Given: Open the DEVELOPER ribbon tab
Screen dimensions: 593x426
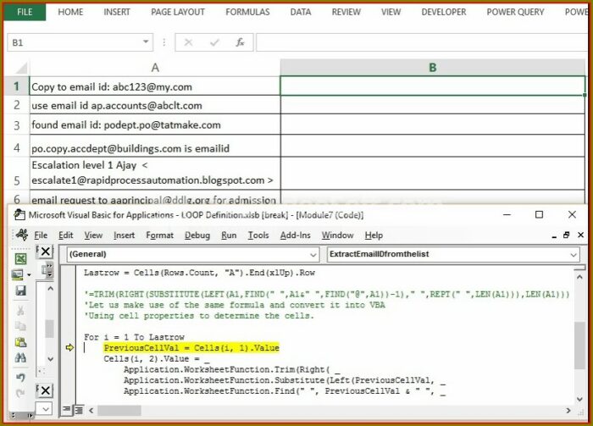Looking at the screenshot, I should pyautogui.click(x=444, y=12).
